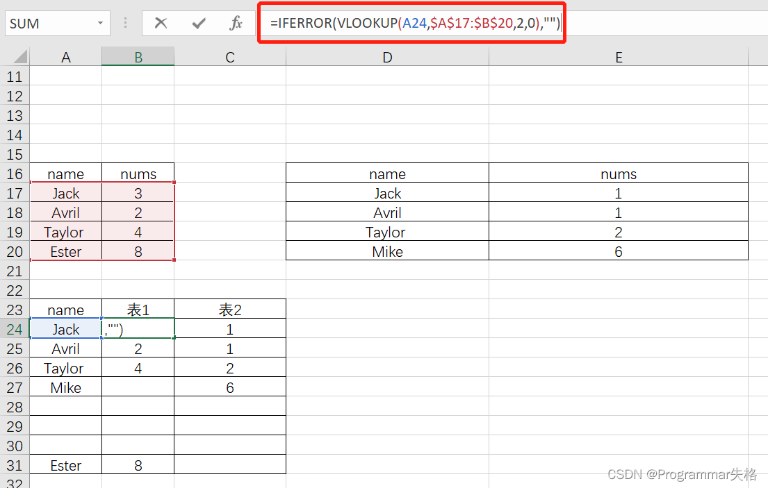Click inside the formula bar text

click(x=414, y=23)
